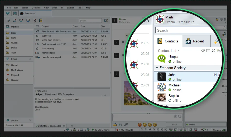The width and height of the screenshot is (231, 137).
Task: Toggle the clock icon in Contact List header
Action: (214, 51)
